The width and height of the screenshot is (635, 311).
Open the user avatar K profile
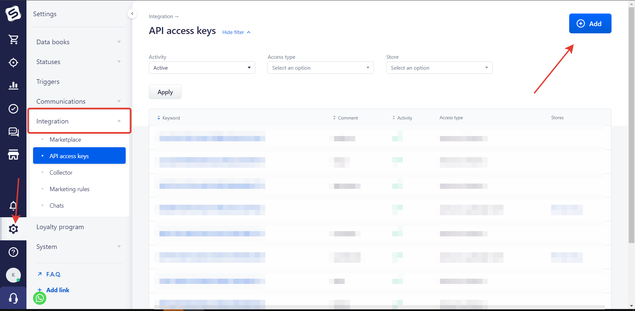13,275
